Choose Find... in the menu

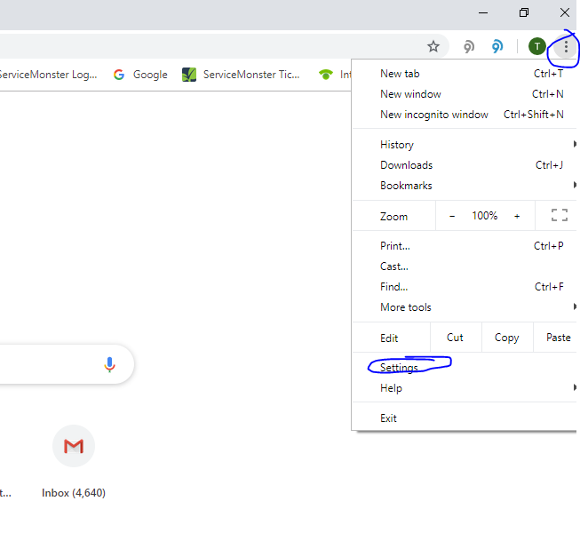click(465, 287)
